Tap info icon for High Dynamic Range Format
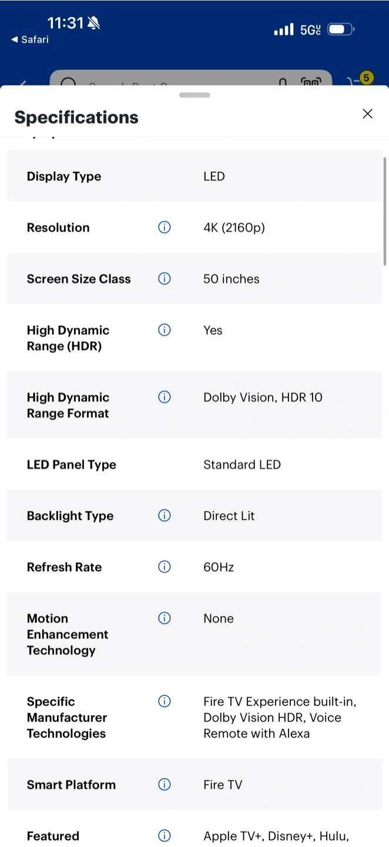 [165, 397]
